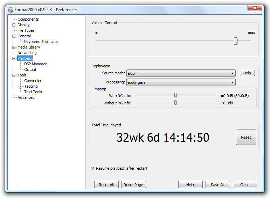Open the Processing dropdown
Image resolution: width=271 pixels, height=199 pixels.
coord(181,82)
